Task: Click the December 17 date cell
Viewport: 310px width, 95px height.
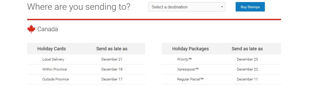Action: (112, 79)
